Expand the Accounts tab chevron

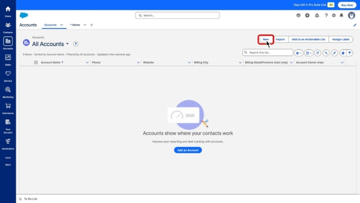pyautogui.click(x=61, y=25)
